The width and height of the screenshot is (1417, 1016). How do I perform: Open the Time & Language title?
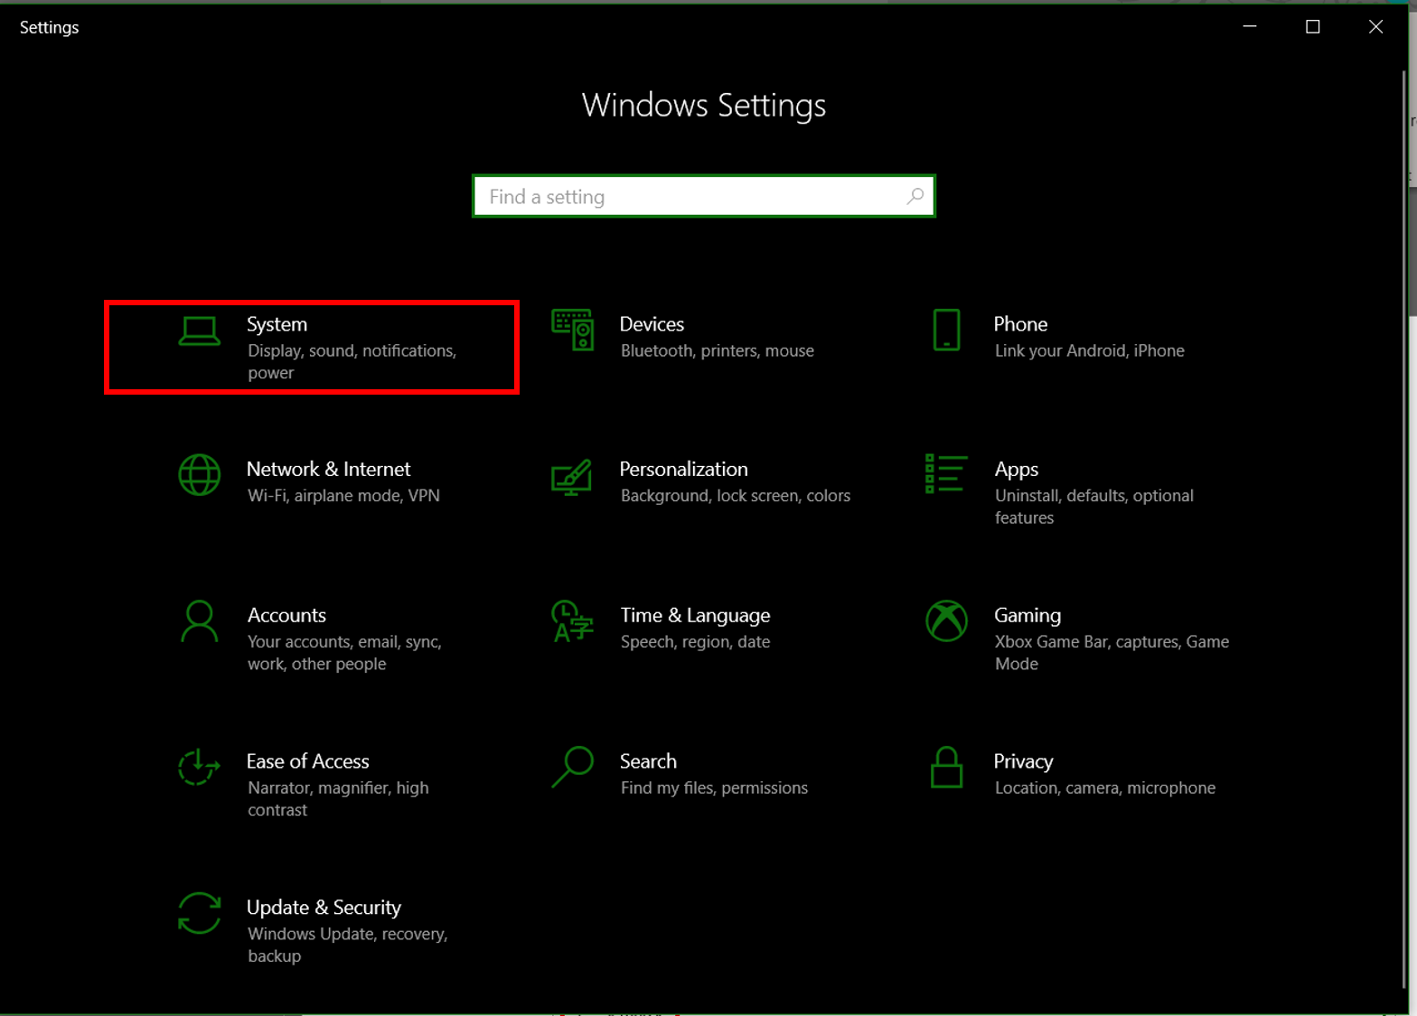(695, 616)
